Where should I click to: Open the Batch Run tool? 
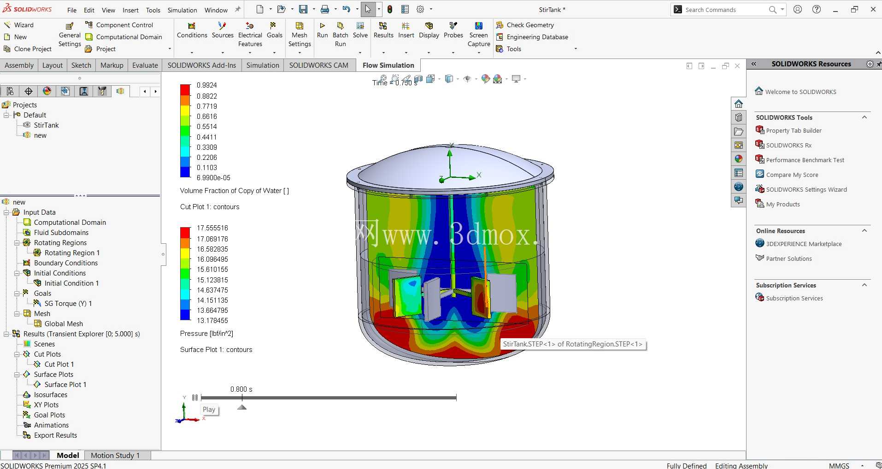point(340,35)
